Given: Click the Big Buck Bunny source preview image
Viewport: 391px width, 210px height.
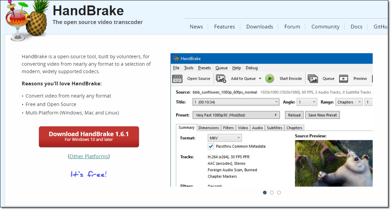Looking at the screenshot, I should click(x=334, y=163).
